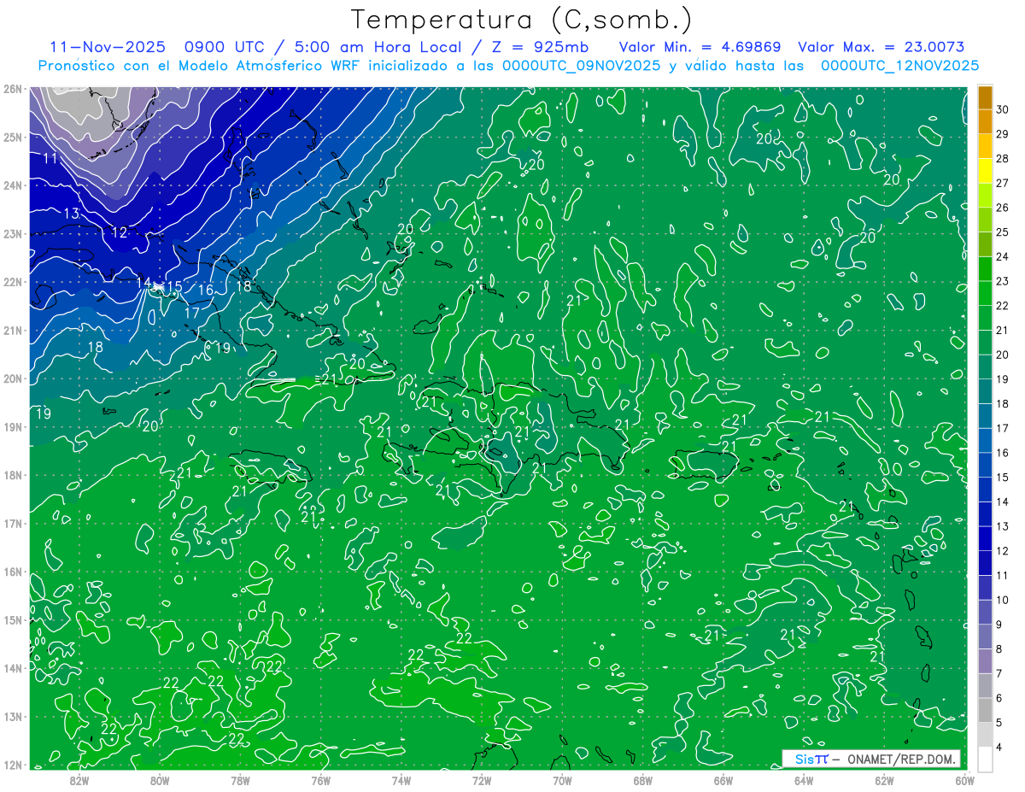Click the contour label "12" on map

[119, 232]
